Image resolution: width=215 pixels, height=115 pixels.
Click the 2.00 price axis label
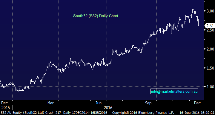[x=211, y=49]
